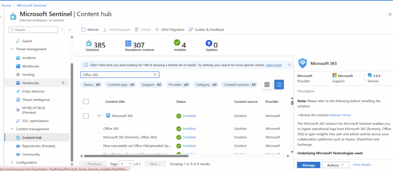The width and height of the screenshot is (393, 171).
Task: Click Installed status of Office 365 row
Action: (x=189, y=129)
